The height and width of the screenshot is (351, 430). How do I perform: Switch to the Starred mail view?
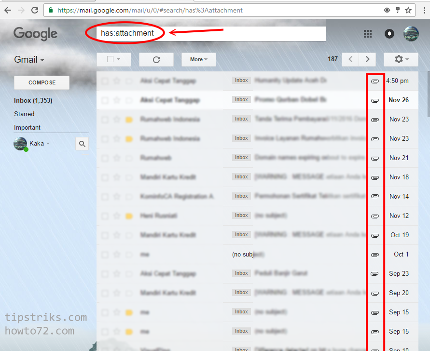(24, 114)
